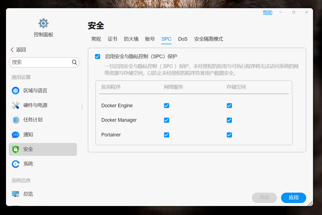Click the window resize grip corner
Screen dimensions: 322x215
click(x=310, y=203)
